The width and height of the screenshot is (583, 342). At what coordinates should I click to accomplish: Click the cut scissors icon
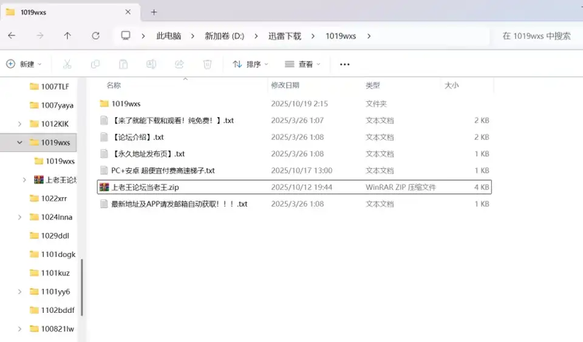(x=67, y=64)
